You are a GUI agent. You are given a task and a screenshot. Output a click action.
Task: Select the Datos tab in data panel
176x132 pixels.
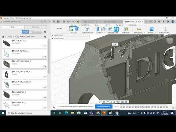pyautogui.click(x=13, y=27)
